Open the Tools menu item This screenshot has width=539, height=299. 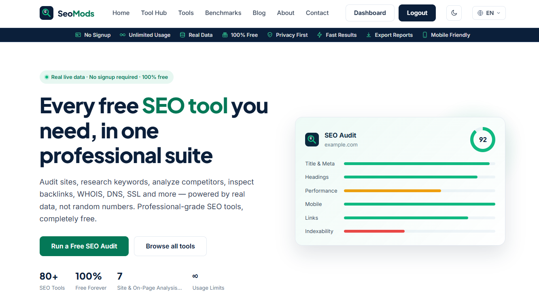coord(186,13)
